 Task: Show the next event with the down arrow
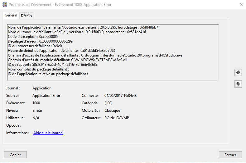[x=238, y=84]
